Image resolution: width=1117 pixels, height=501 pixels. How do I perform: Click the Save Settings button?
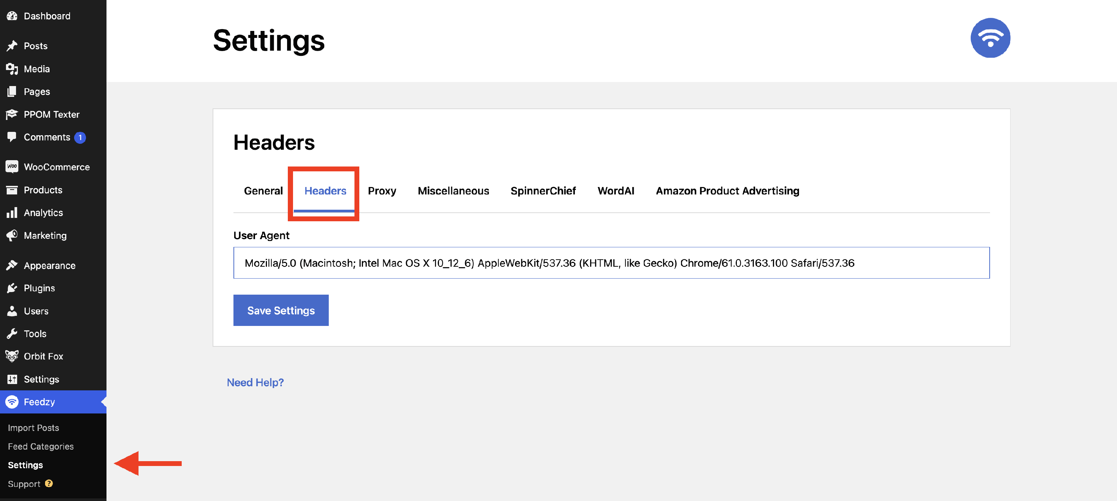pos(280,310)
